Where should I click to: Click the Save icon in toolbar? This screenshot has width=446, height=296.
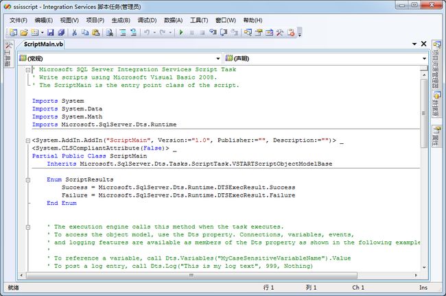click(50, 33)
